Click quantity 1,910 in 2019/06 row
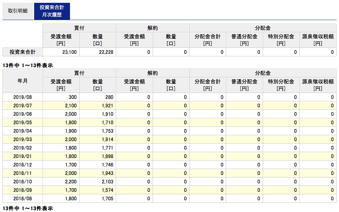The width and height of the screenshot is (339, 212). (x=108, y=114)
